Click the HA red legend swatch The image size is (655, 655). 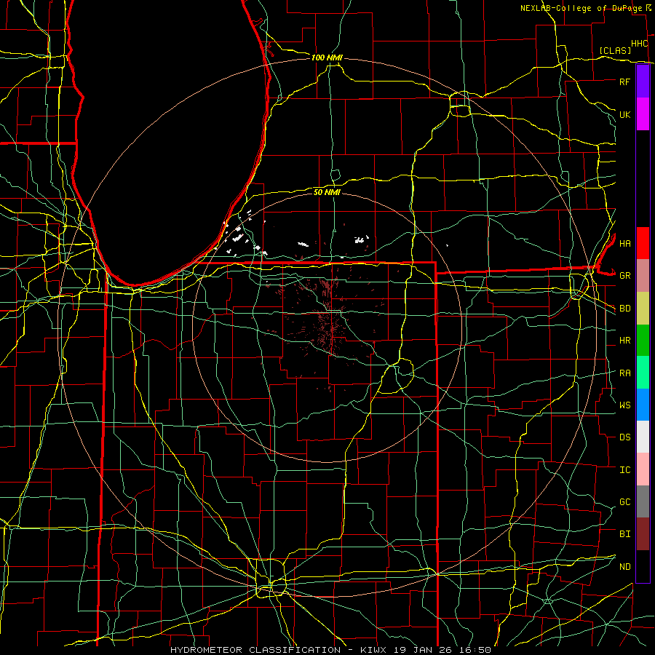point(643,243)
